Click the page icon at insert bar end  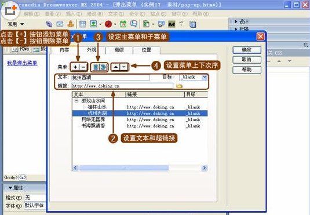pos(192,24)
